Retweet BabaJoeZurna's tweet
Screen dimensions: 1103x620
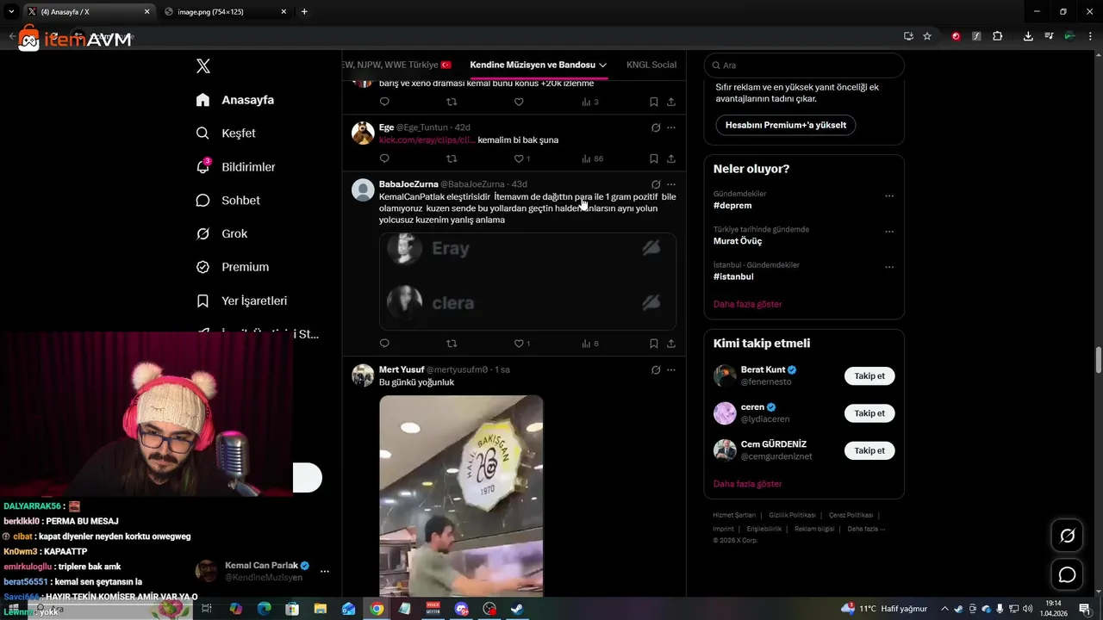tap(452, 343)
